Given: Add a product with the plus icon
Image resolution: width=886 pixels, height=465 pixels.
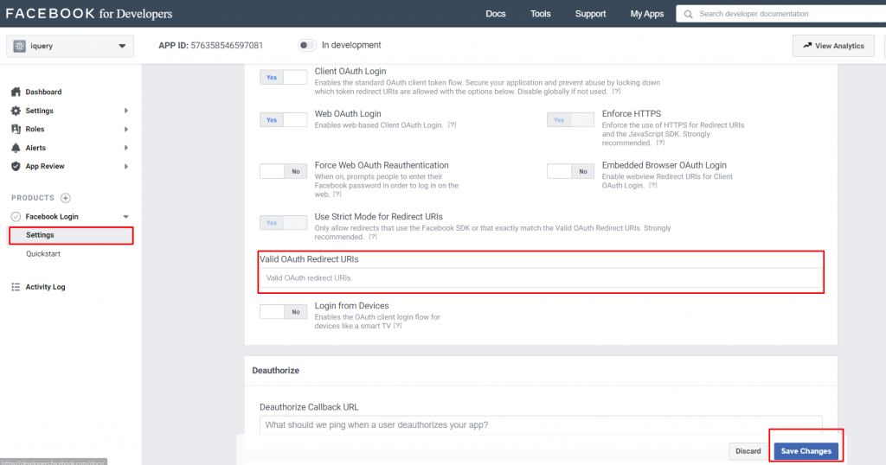Looking at the screenshot, I should [x=66, y=198].
